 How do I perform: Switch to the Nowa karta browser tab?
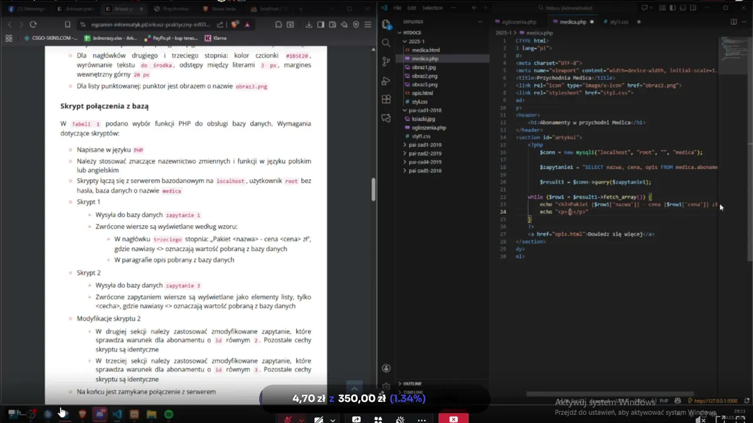pyautogui.click(x=219, y=9)
